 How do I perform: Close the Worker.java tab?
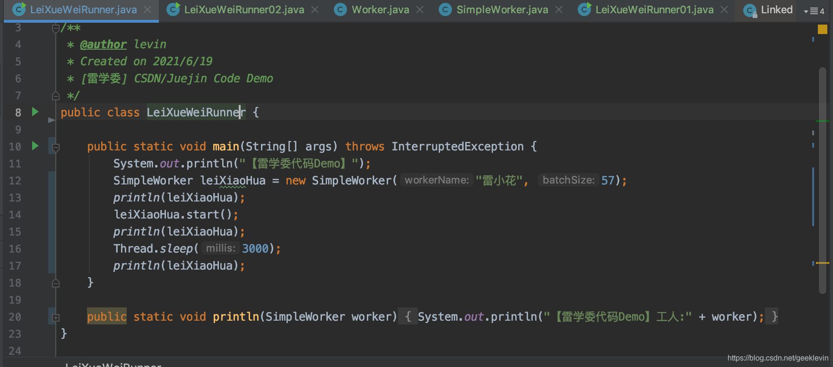coord(420,9)
